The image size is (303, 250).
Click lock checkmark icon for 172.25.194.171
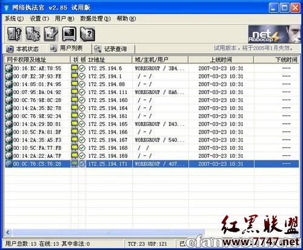[x=82, y=164]
